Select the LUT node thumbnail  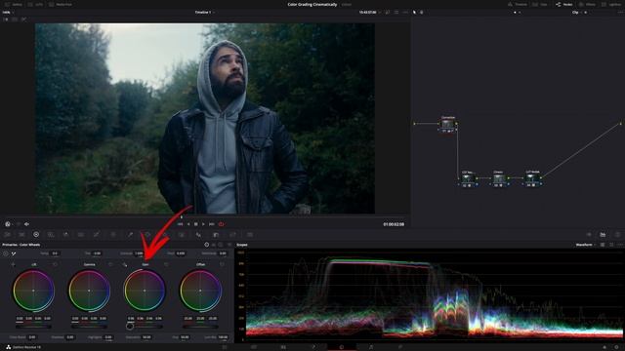point(533,178)
